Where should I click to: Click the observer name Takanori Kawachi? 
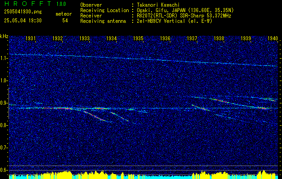[158, 5]
